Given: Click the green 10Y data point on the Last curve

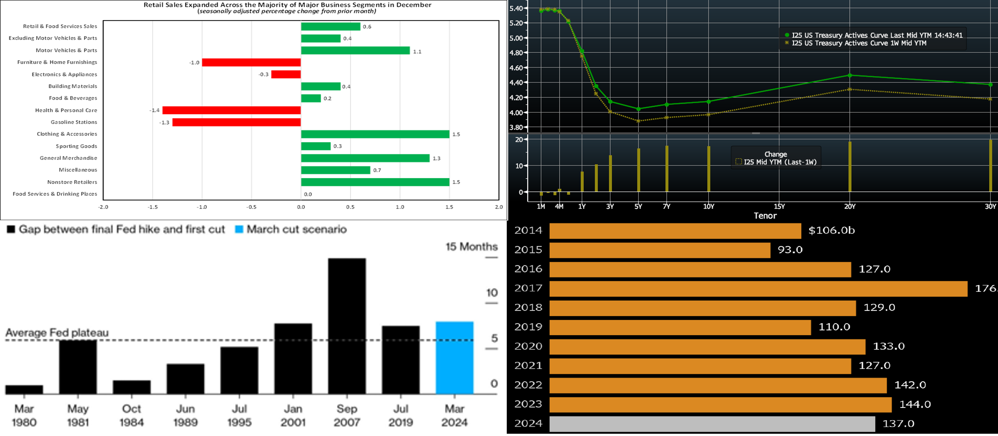Looking at the screenshot, I should tap(709, 102).
